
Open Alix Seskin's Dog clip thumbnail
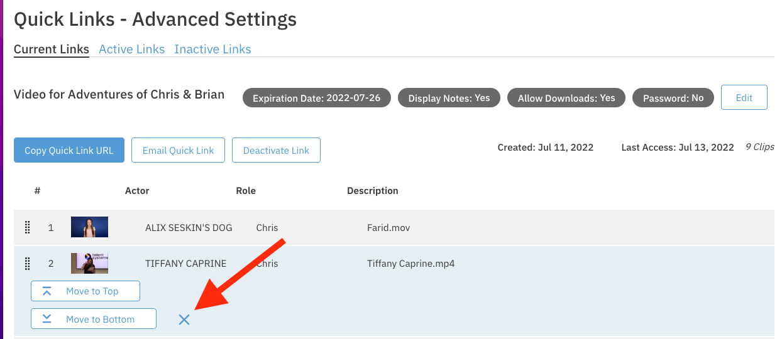click(x=89, y=227)
